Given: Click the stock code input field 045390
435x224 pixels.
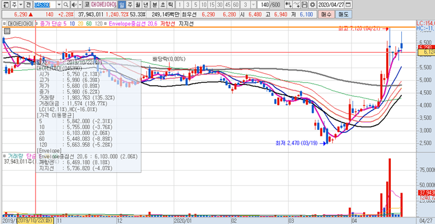Looking at the screenshot, I should 45,5.
